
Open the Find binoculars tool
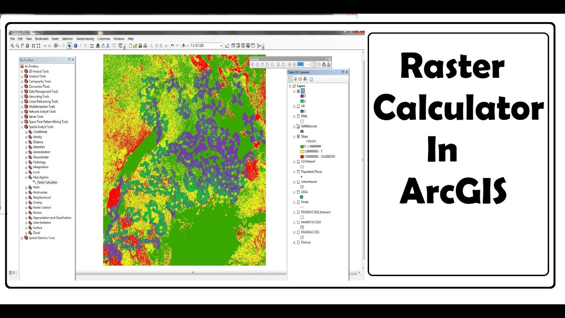point(98,45)
